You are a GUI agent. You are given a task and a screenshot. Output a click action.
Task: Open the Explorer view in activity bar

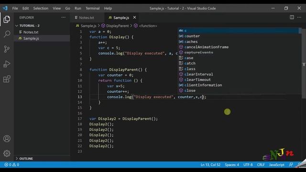point(7,19)
